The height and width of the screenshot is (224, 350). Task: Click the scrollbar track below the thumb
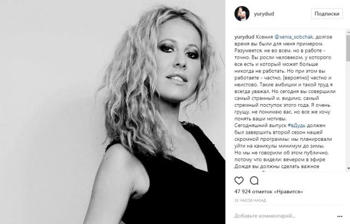tap(348, 113)
